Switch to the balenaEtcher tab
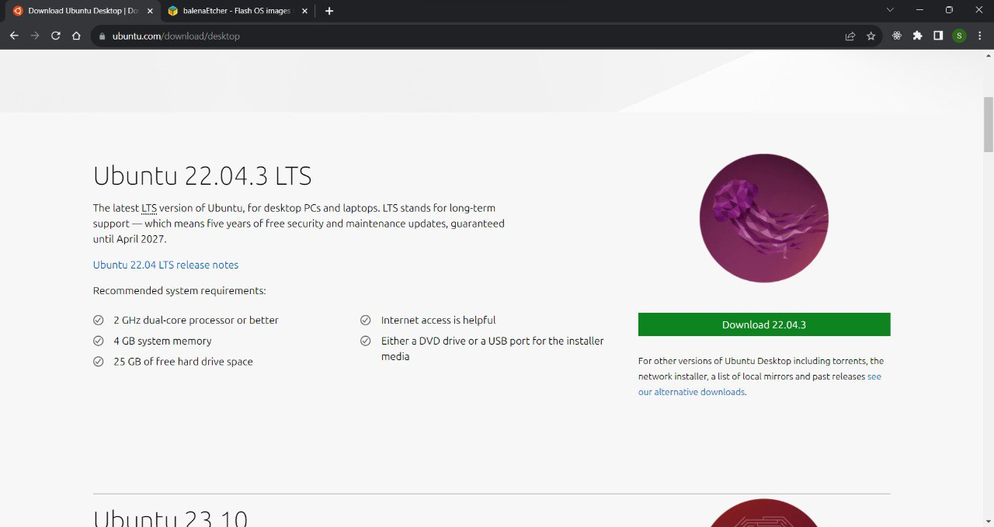The image size is (994, 527). tap(229, 11)
